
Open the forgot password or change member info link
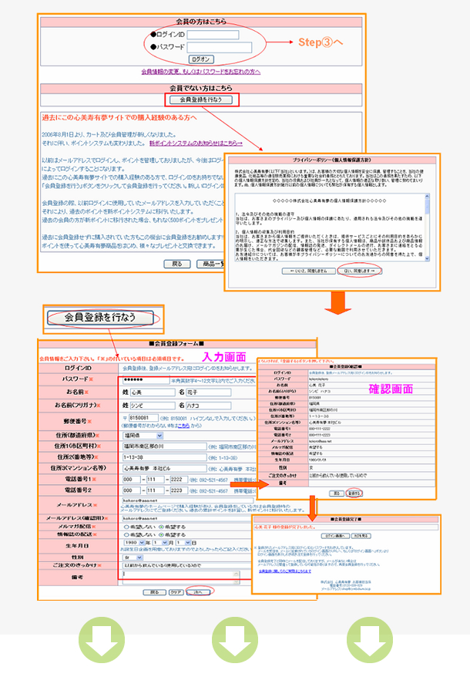200,72
